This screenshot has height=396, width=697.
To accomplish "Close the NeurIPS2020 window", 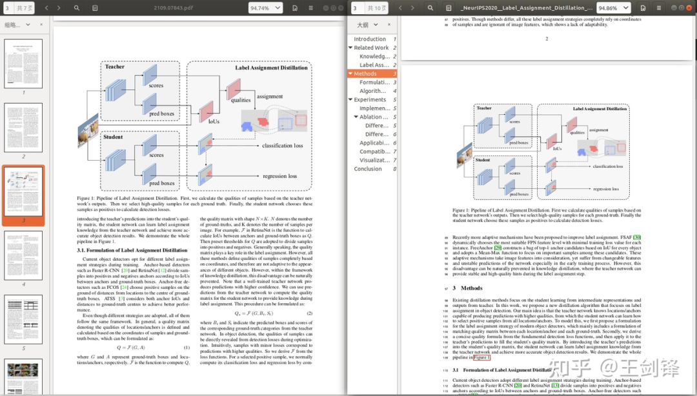I will 689,8.
